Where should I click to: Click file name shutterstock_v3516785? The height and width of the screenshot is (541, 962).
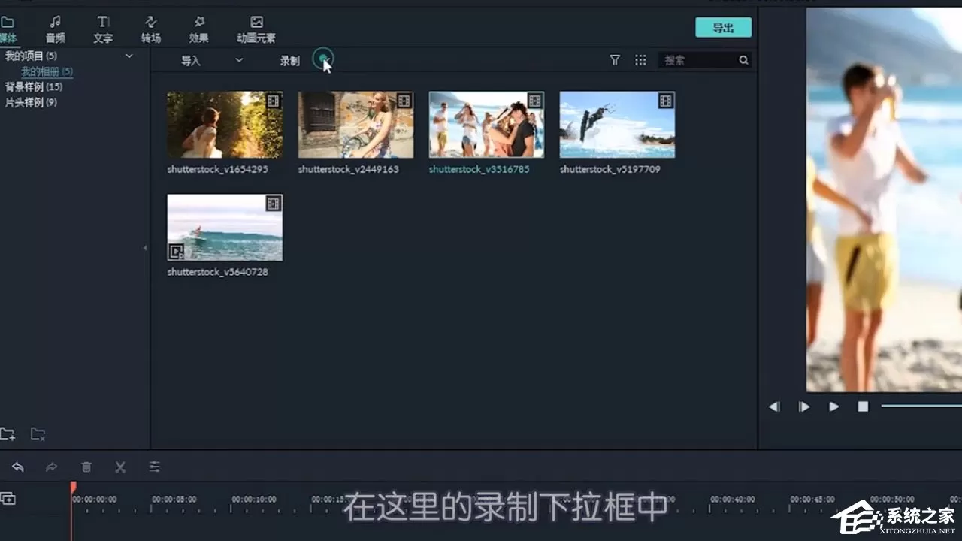[479, 170]
